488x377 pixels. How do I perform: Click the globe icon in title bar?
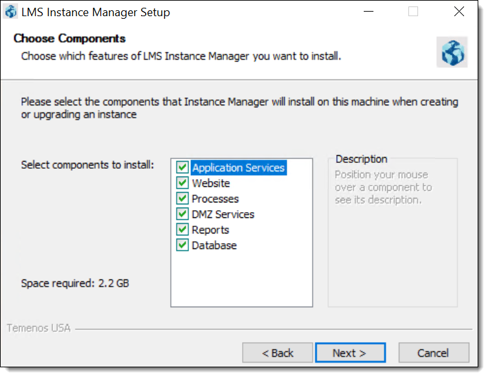(11, 12)
